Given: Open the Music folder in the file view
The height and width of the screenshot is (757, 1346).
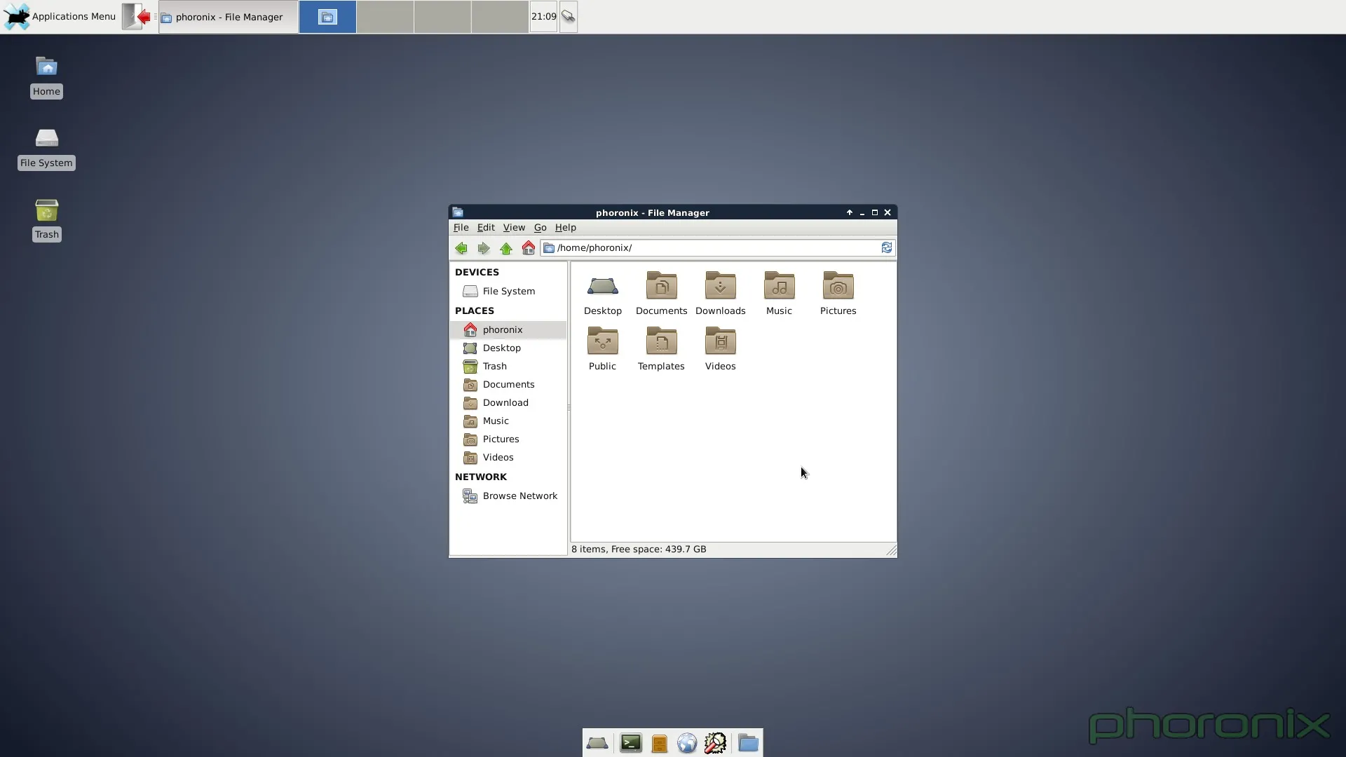Looking at the screenshot, I should [x=779, y=294].
